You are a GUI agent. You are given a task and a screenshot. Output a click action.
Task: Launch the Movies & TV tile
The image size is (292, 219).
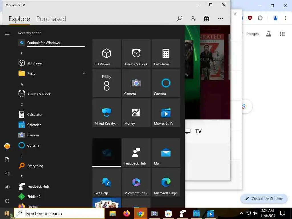point(166,113)
